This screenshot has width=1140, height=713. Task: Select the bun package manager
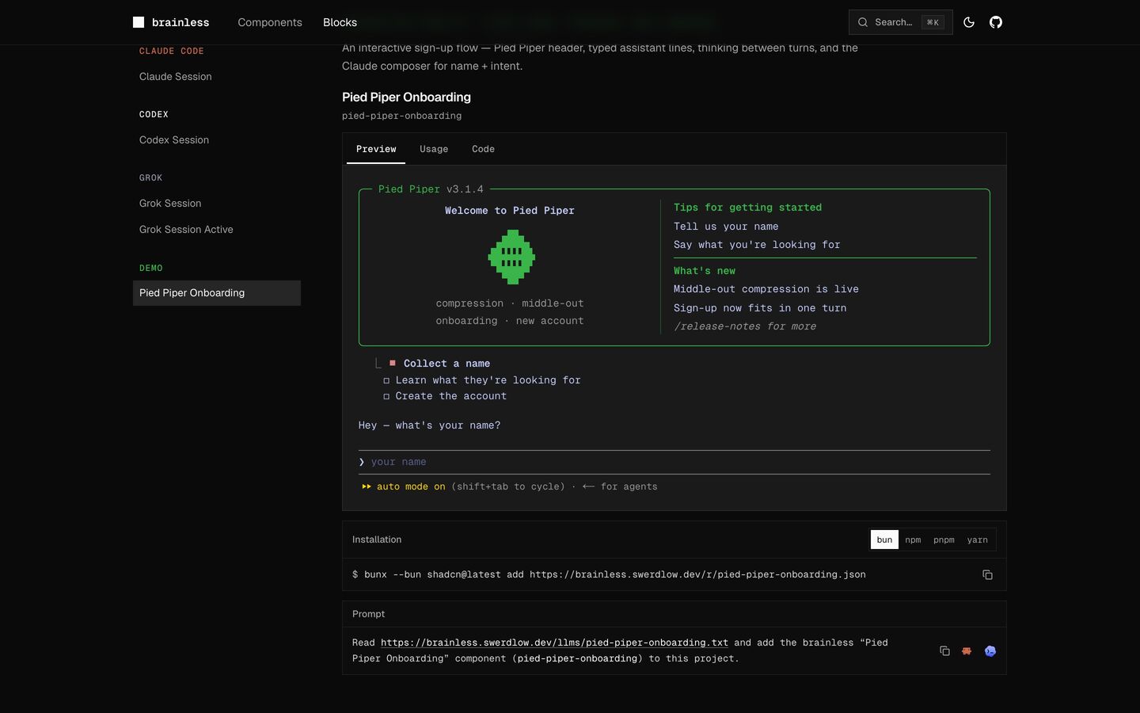click(884, 540)
